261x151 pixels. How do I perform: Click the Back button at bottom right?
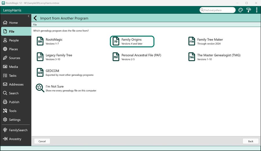point(251,141)
